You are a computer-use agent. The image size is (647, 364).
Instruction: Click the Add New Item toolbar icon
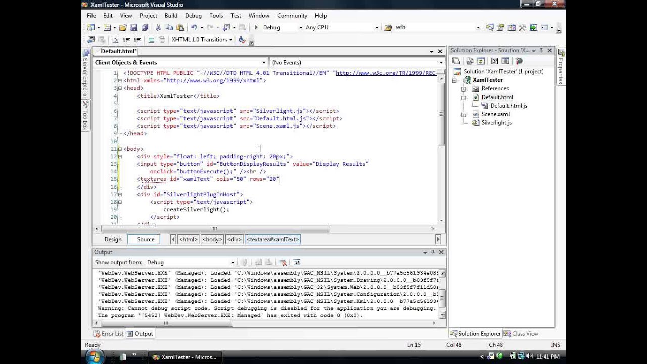pyautogui.click(x=107, y=27)
